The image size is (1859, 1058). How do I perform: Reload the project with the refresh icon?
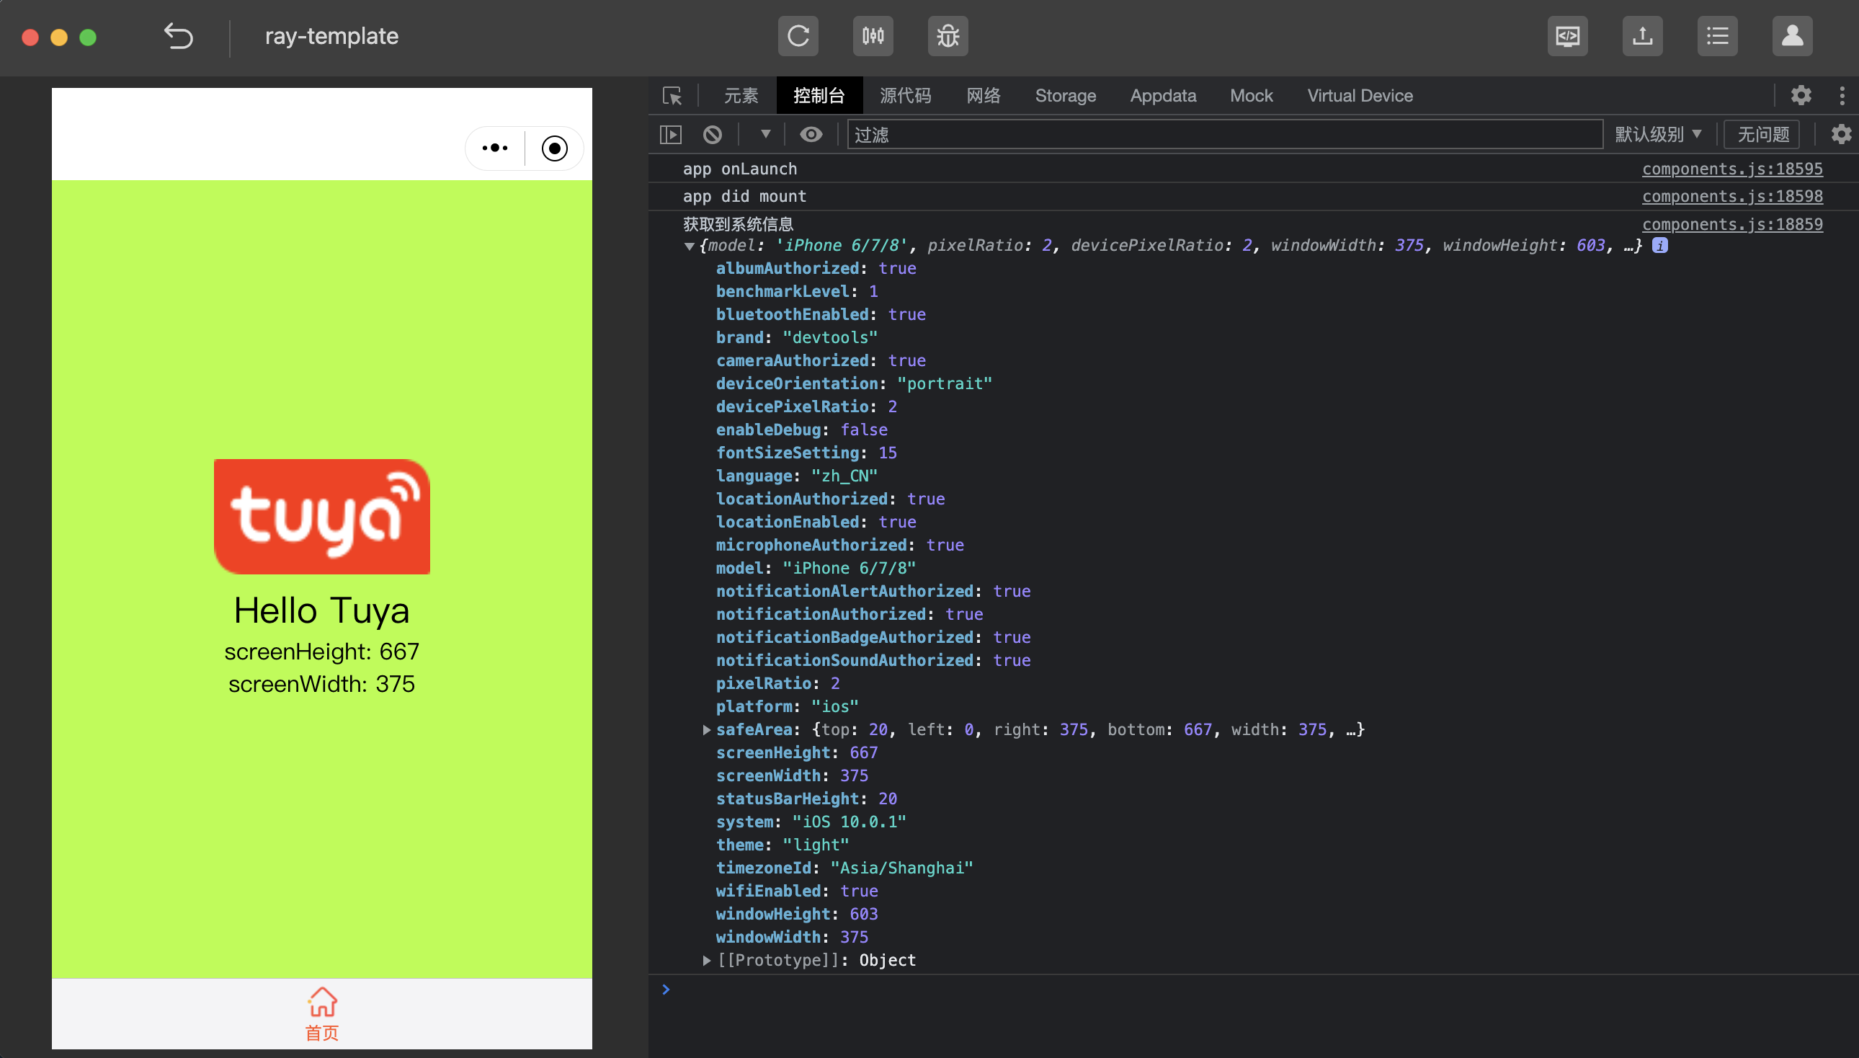[x=798, y=35]
